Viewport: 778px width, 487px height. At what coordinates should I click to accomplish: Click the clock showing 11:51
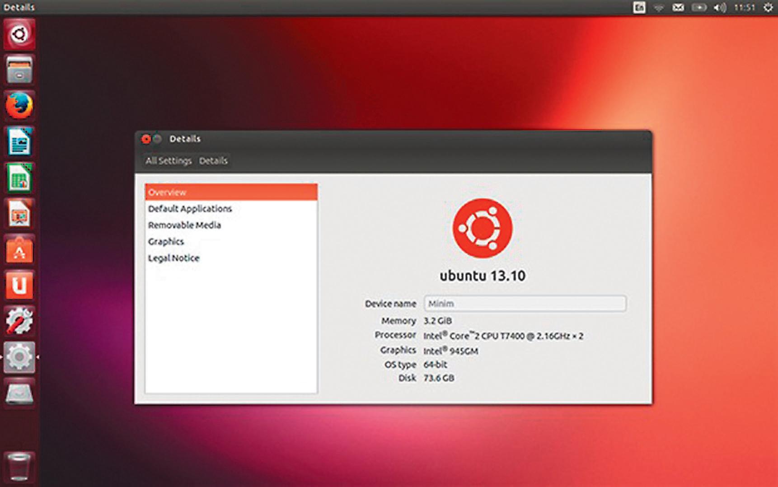(744, 7)
